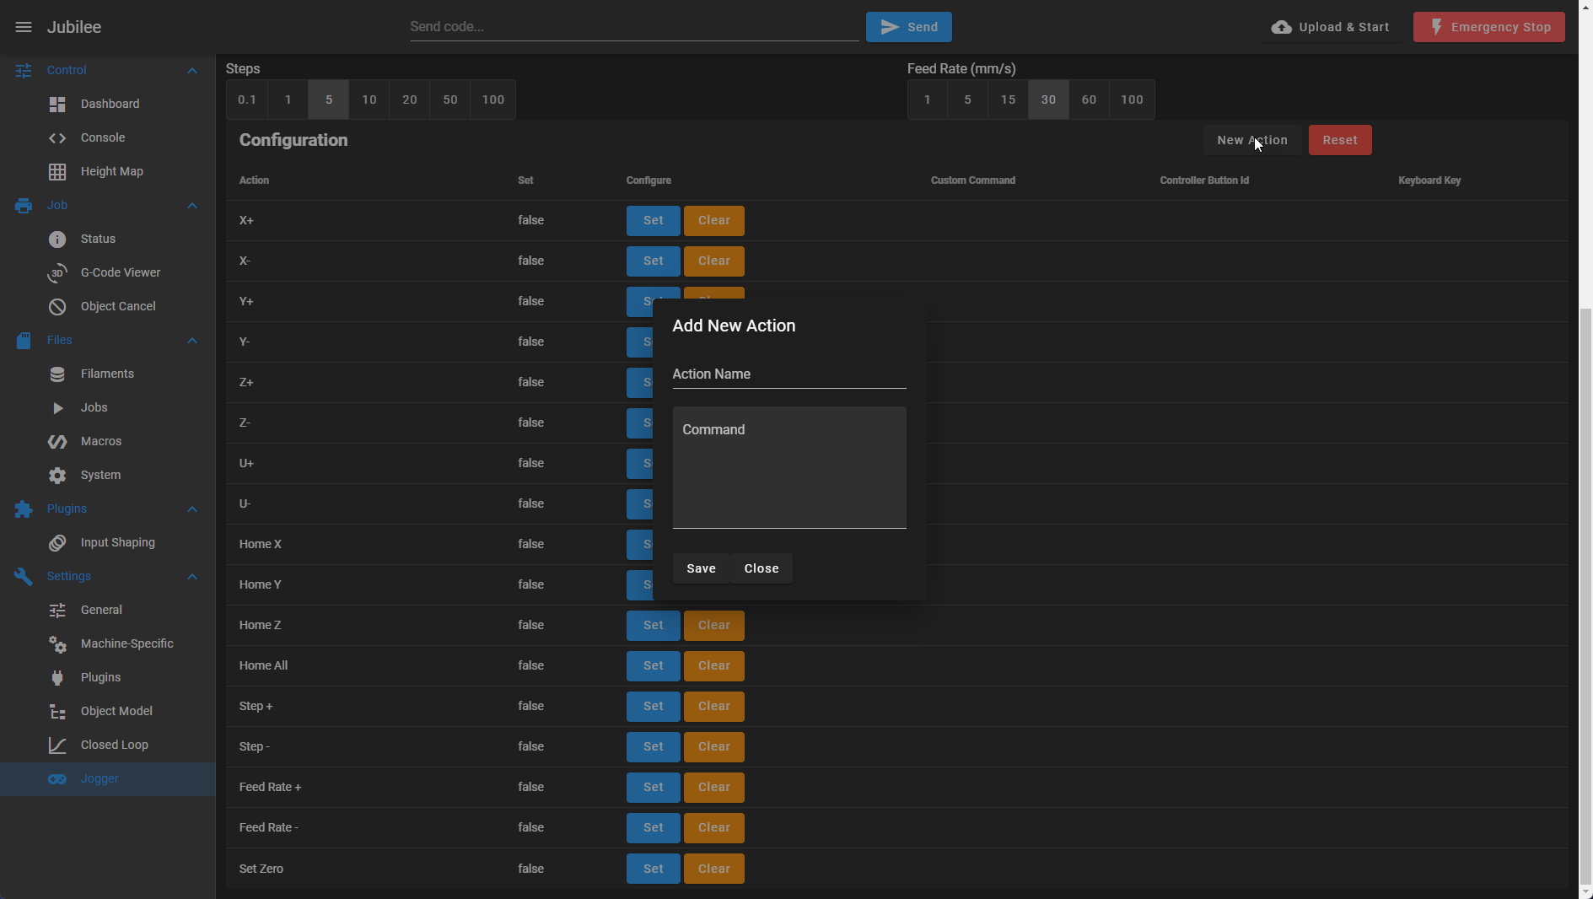Open the G-Code Viewer page
Screen dimensions: 1593x899
tap(108, 272)
